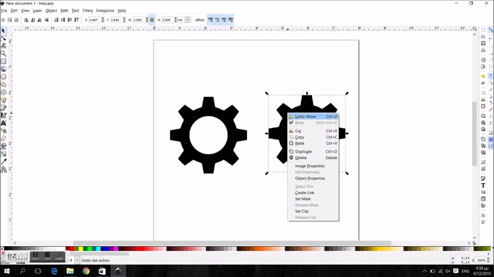Open the Filters menu

[x=87, y=10]
